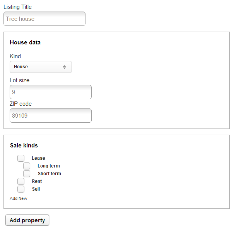Click the Listing Title input field
The height and width of the screenshot is (230, 234).
pyautogui.click(x=44, y=19)
